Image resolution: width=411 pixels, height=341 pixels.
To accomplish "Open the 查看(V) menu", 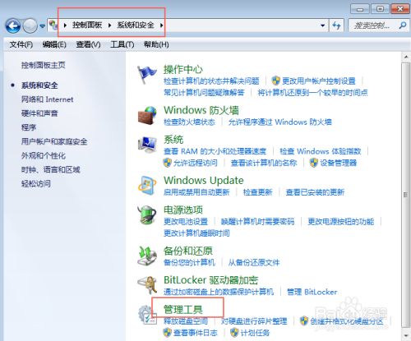I will coord(88,44).
